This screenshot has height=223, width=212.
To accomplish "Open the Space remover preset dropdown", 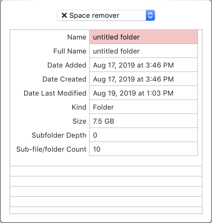I will pos(106,15).
